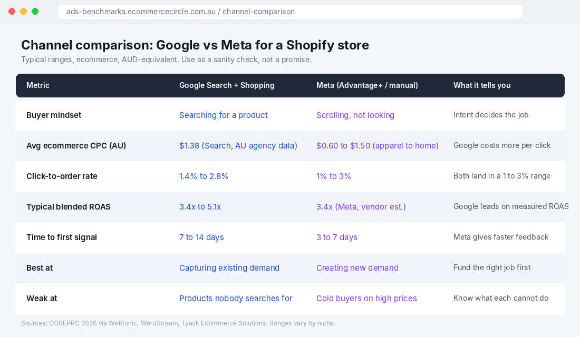Click 'Cold buyers on high prices' cell
This screenshot has height=337, width=580.
tap(366, 299)
